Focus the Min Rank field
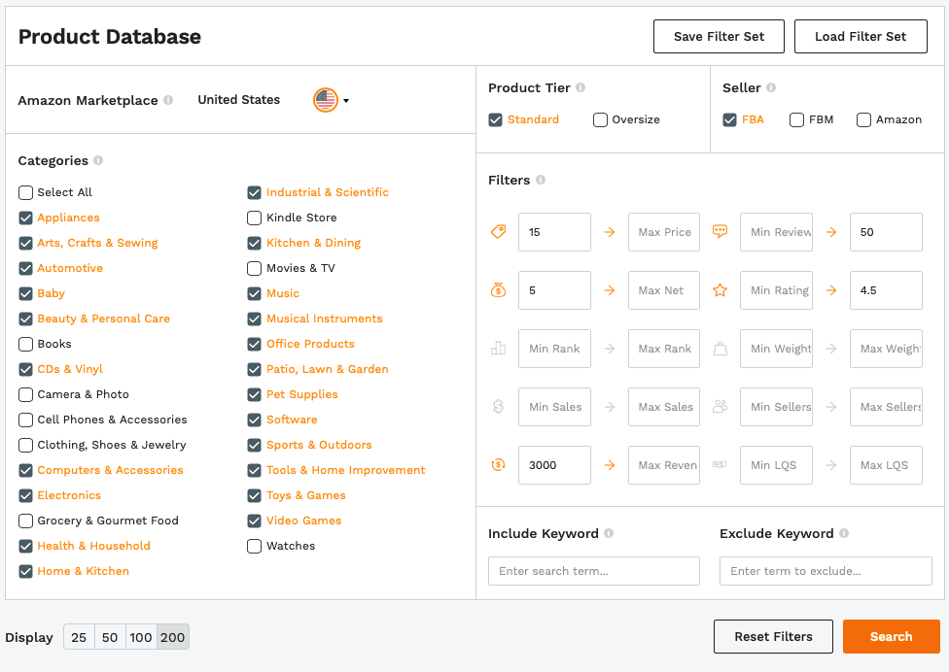The height and width of the screenshot is (672, 949). point(554,349)
